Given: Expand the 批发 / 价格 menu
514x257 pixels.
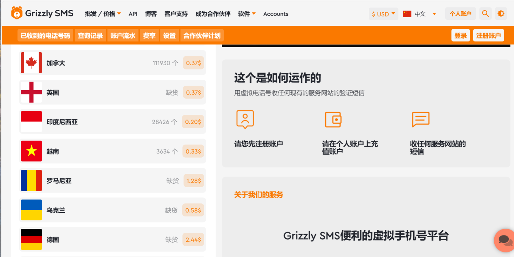Looking at the screenshot, I should point(103,14).
